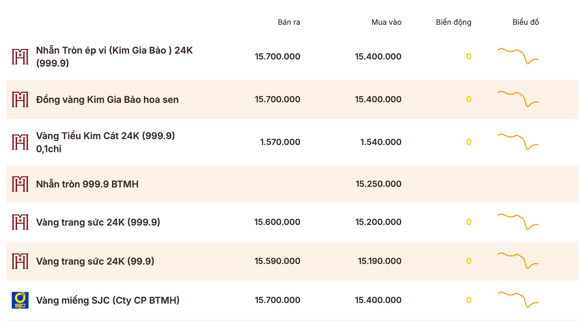Open the chart for Vàng trang sức 24K (99.9)
This screenshot has width=579, height=321.
pos(518,261)
